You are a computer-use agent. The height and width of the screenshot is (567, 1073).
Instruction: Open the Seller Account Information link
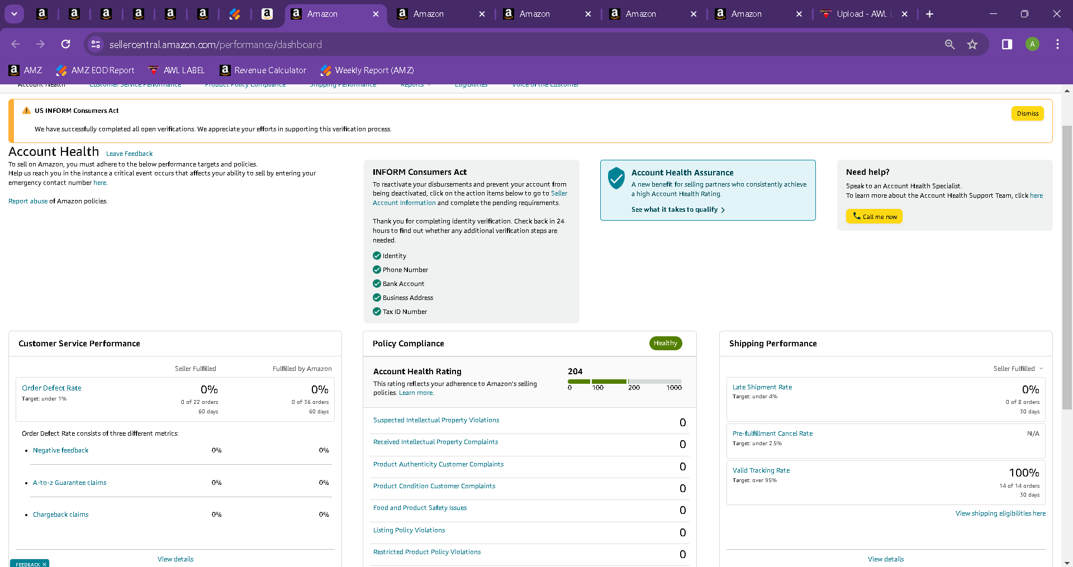pos(470,198)
